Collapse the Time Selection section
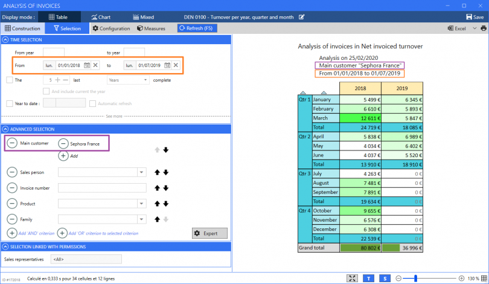 coord(5,40)
